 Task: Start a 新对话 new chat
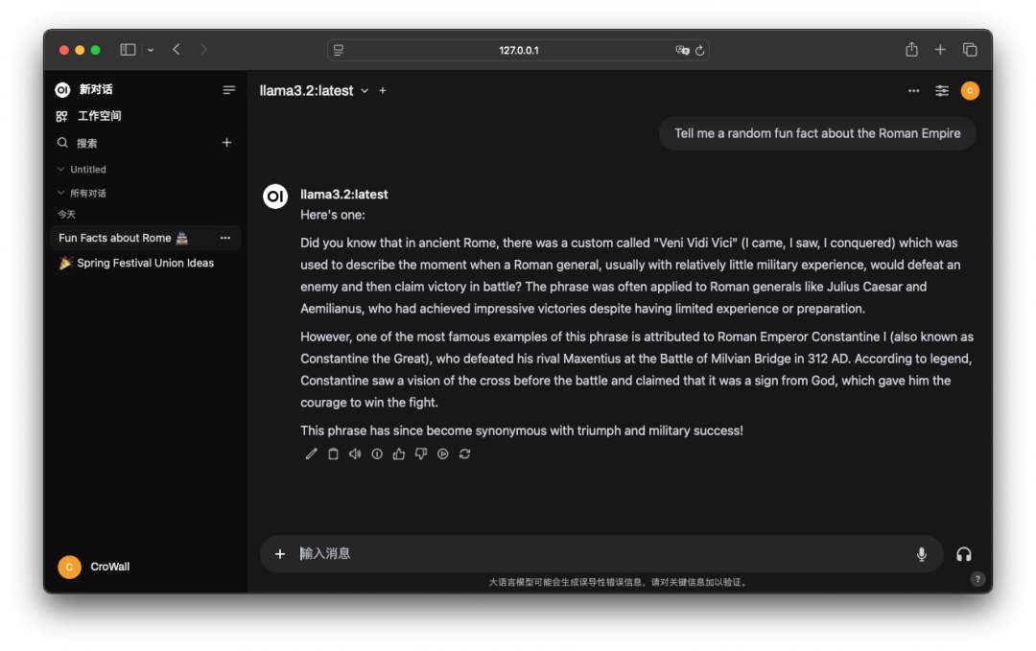coord(97,89)
